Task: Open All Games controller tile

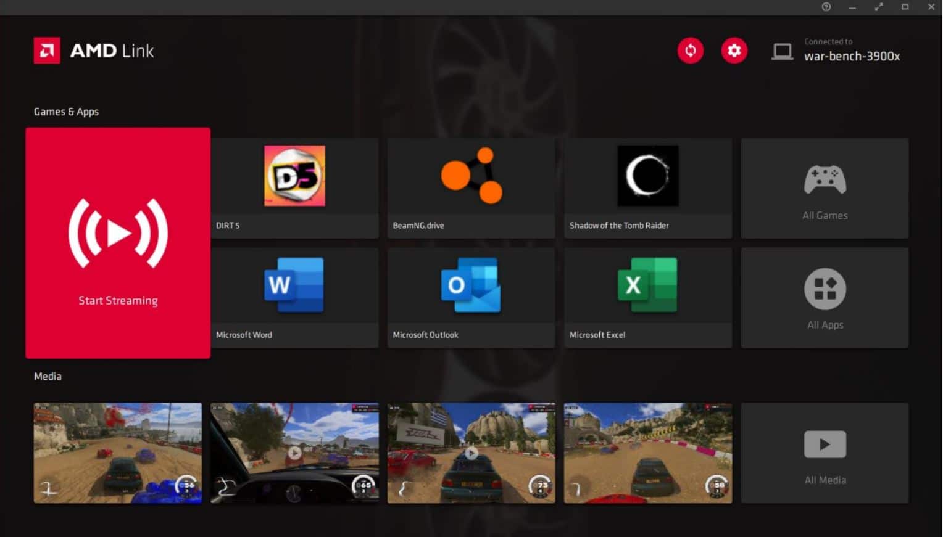Action: coord(825,188)
